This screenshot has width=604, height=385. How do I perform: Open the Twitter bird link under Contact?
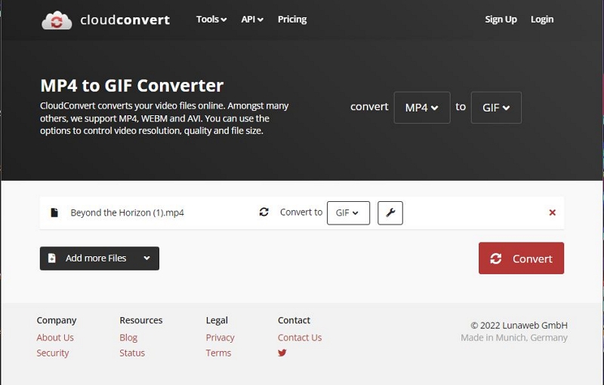[x=282, y=353]
